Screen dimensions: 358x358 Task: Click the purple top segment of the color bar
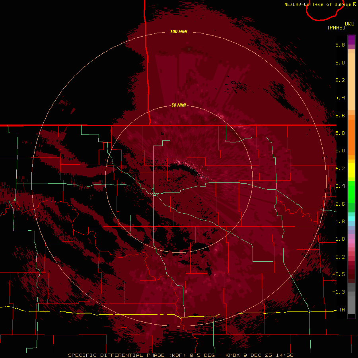click(351, 40)
